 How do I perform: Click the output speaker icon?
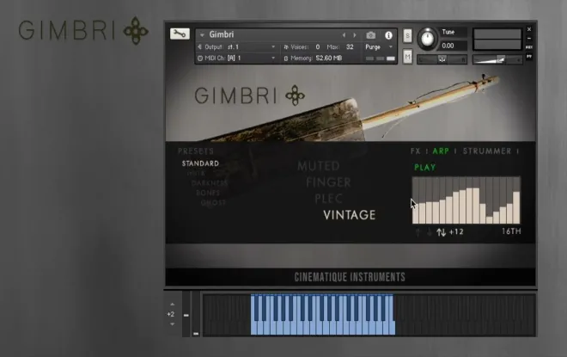(x=199, y=47)
